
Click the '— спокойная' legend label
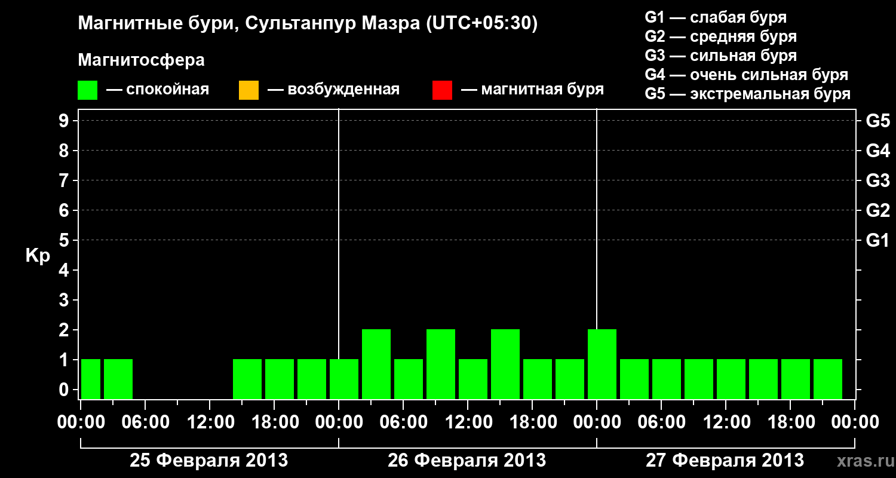pos(158,90)
